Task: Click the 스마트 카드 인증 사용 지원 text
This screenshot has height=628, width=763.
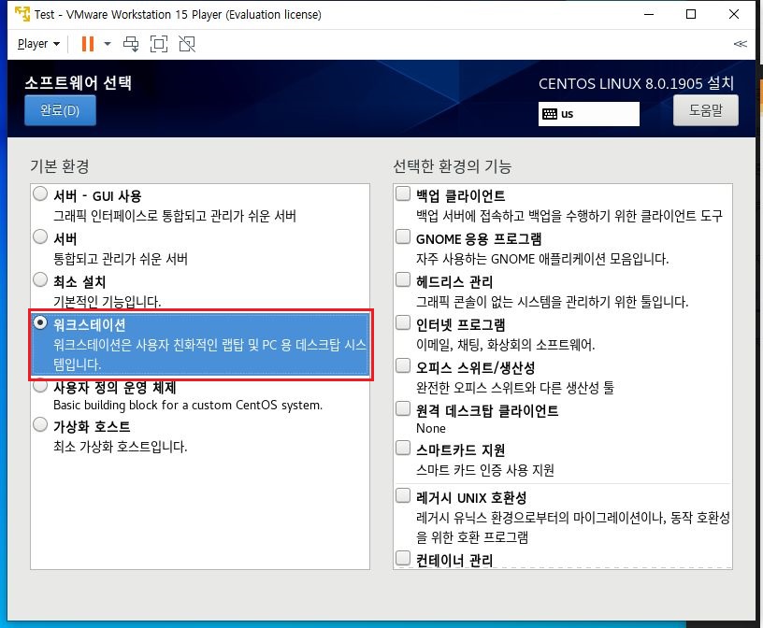Action: click(484, 470)
